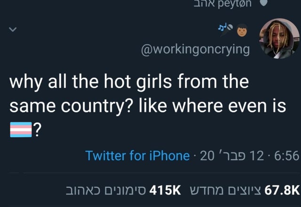Click the tweet's first line of text

tap(129, 82)
